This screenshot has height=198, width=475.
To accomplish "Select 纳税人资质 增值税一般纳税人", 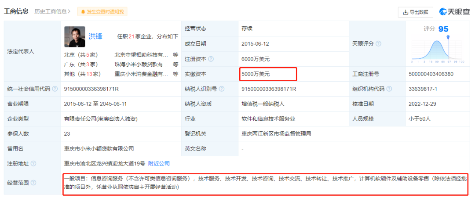I will [x=263, y=104].
